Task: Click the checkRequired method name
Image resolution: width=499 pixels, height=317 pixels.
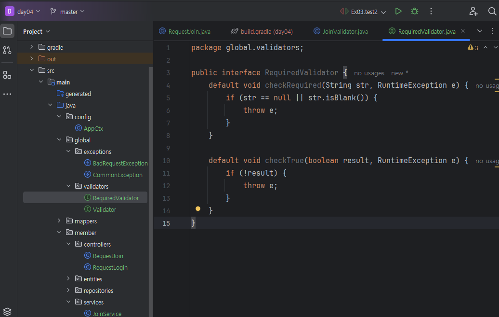Action: tap(293, 85)
